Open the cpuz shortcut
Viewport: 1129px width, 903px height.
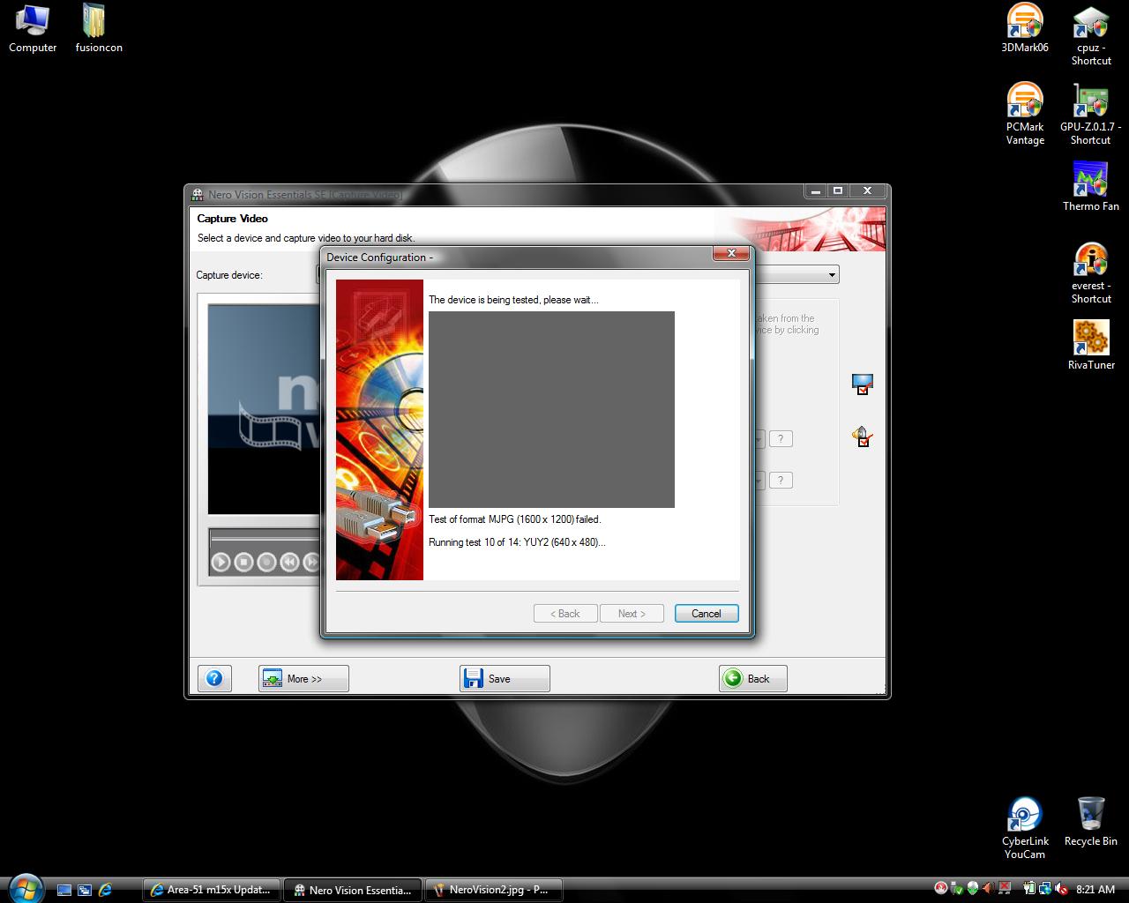[1091, 35]
